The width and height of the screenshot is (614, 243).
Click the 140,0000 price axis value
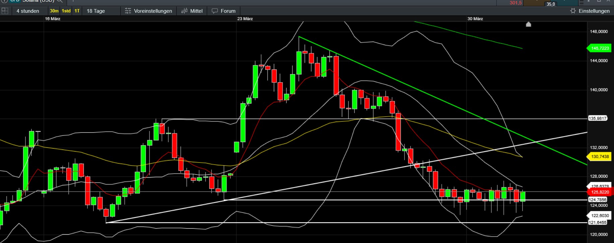[599, 90]
